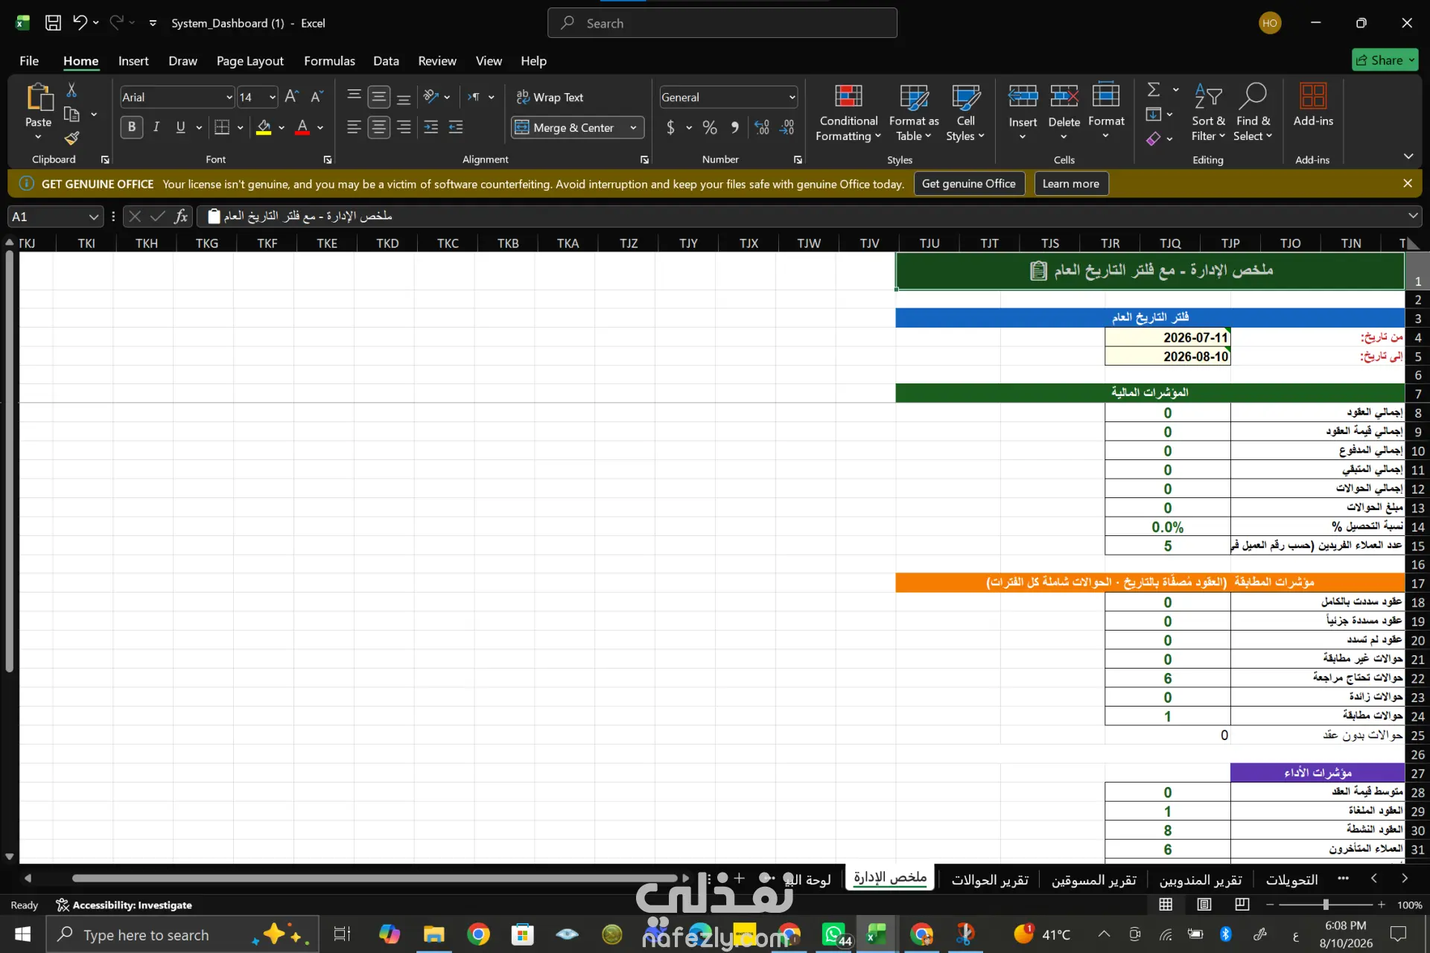Toggle Center horizontal alignment
This screenshot has width=1430, height=953.
point(378,127)
